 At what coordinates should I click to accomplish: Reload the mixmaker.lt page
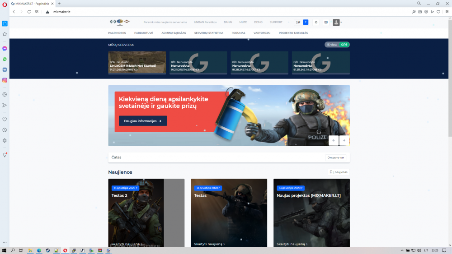point(29,12)
